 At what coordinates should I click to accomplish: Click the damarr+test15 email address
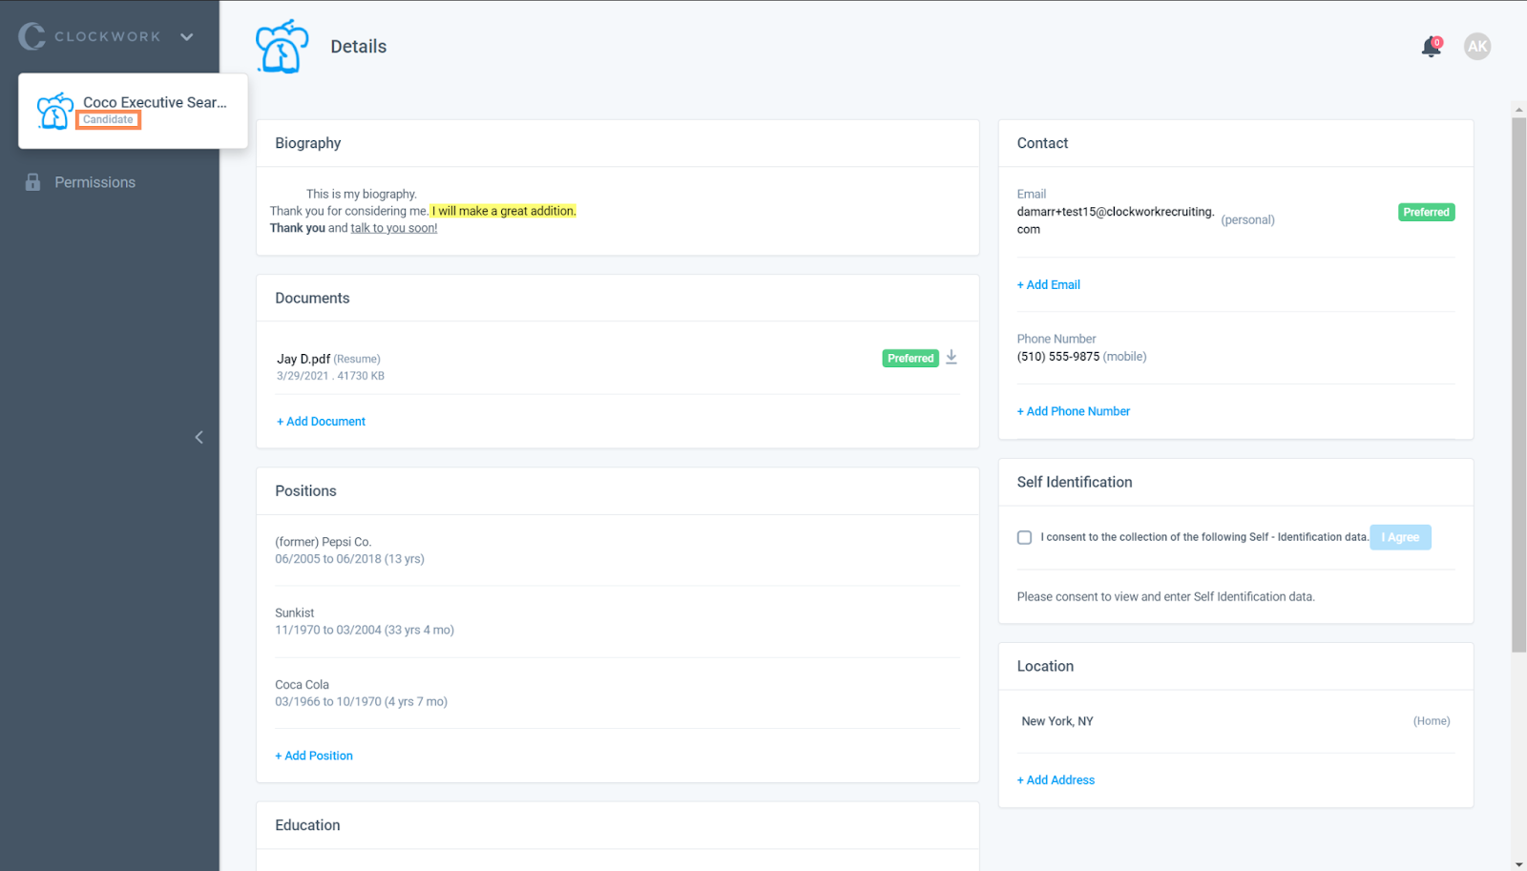click(1116, 220)
